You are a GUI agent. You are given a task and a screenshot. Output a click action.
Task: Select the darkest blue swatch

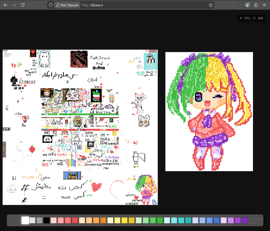[x=216, y=220]
